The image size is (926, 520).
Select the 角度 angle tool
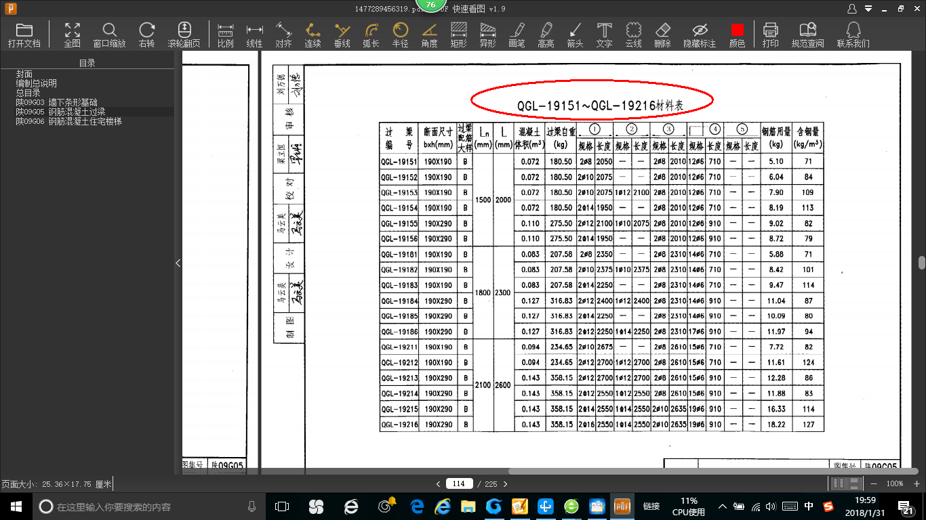tap(429, 35)
